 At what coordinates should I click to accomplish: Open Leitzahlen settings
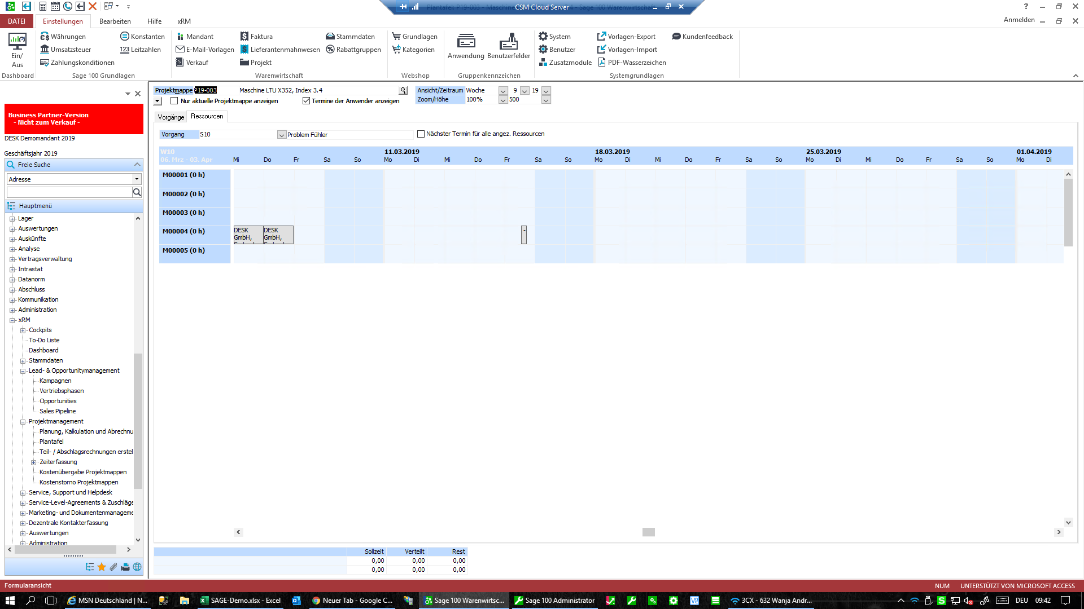(140, 50)
